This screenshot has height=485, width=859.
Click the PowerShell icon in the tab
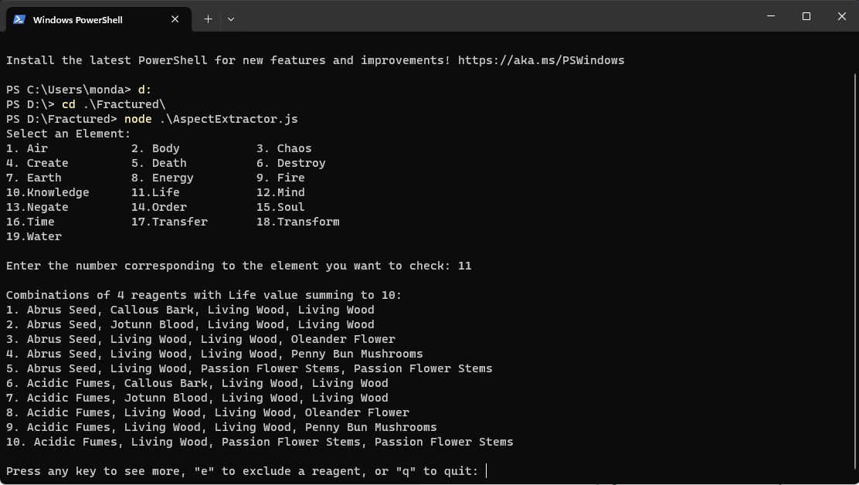click(19, 19)
